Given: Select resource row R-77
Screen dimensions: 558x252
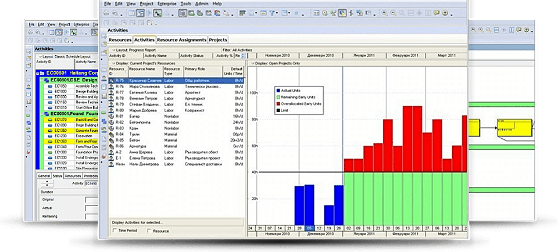Looking at the screenshot, I should coord(177,92).
